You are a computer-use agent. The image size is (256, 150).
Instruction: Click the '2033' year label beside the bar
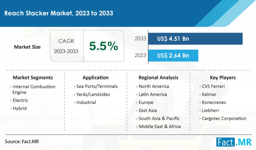click(140, 39)
